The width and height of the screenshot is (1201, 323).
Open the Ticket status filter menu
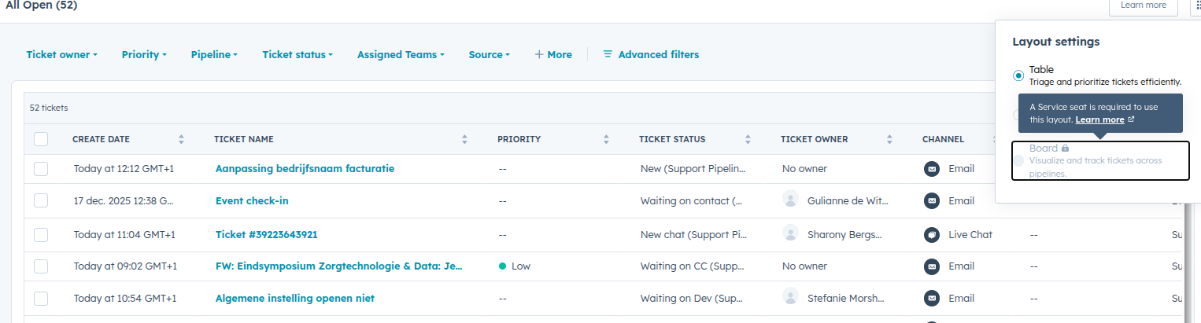coord(297,55)
